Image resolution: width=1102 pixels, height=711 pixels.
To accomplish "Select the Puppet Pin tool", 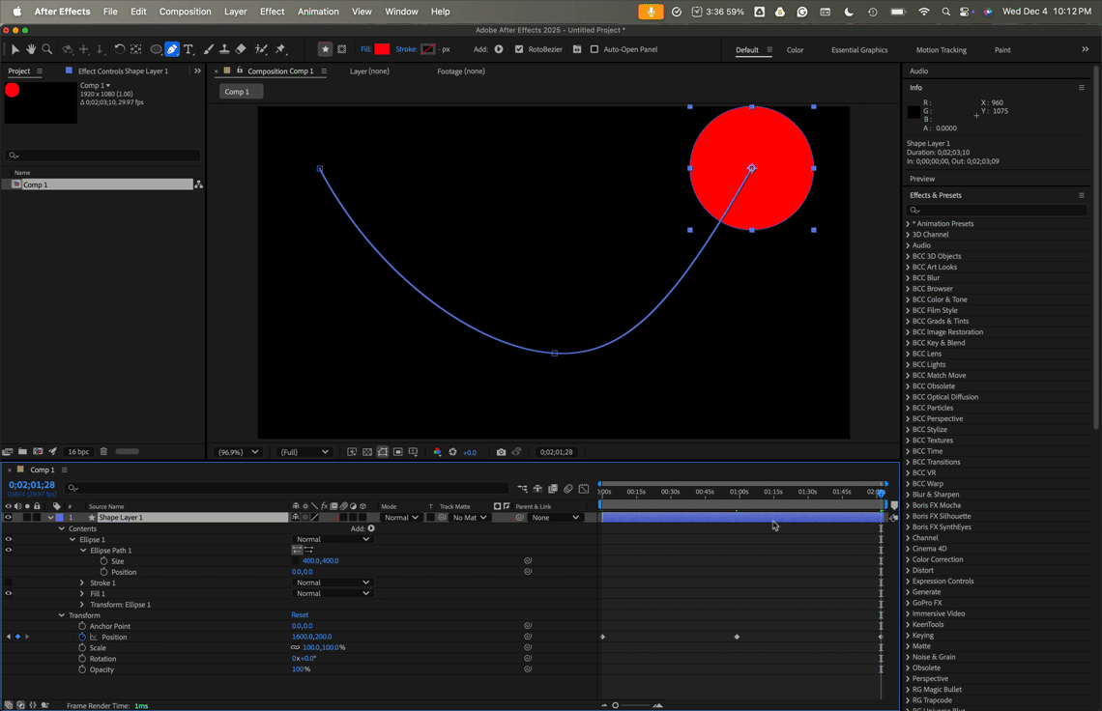I will click(280, 49).
